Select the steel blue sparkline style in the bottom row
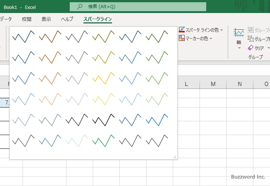 coord(50,141)
